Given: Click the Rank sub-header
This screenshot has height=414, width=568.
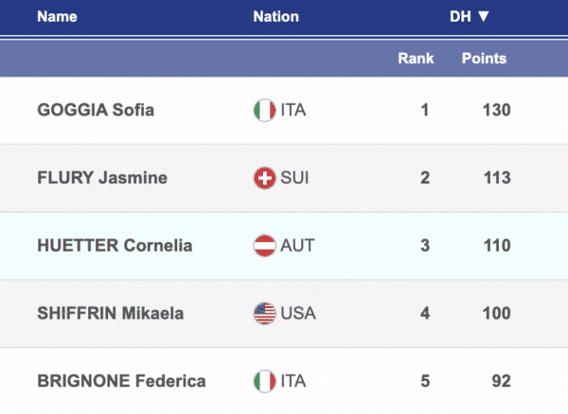Looking at the screenshot, I should click(x=416, y=59).
